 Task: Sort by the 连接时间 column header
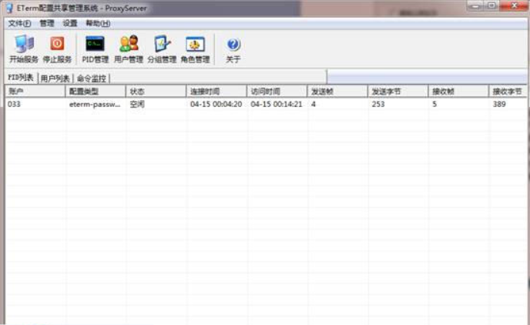[216, 91]
